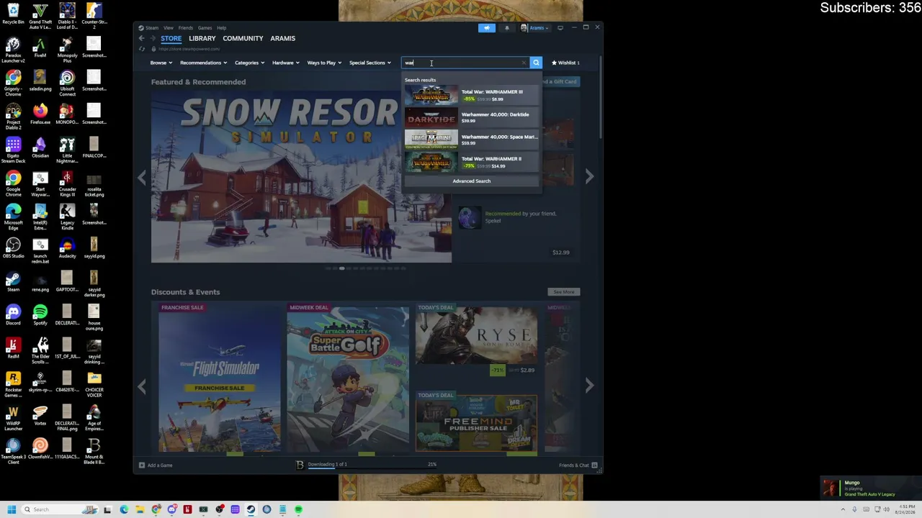Switch to the STORE tab
The width and height of the screenshot is (922, 518).
(x=171, y=38)
